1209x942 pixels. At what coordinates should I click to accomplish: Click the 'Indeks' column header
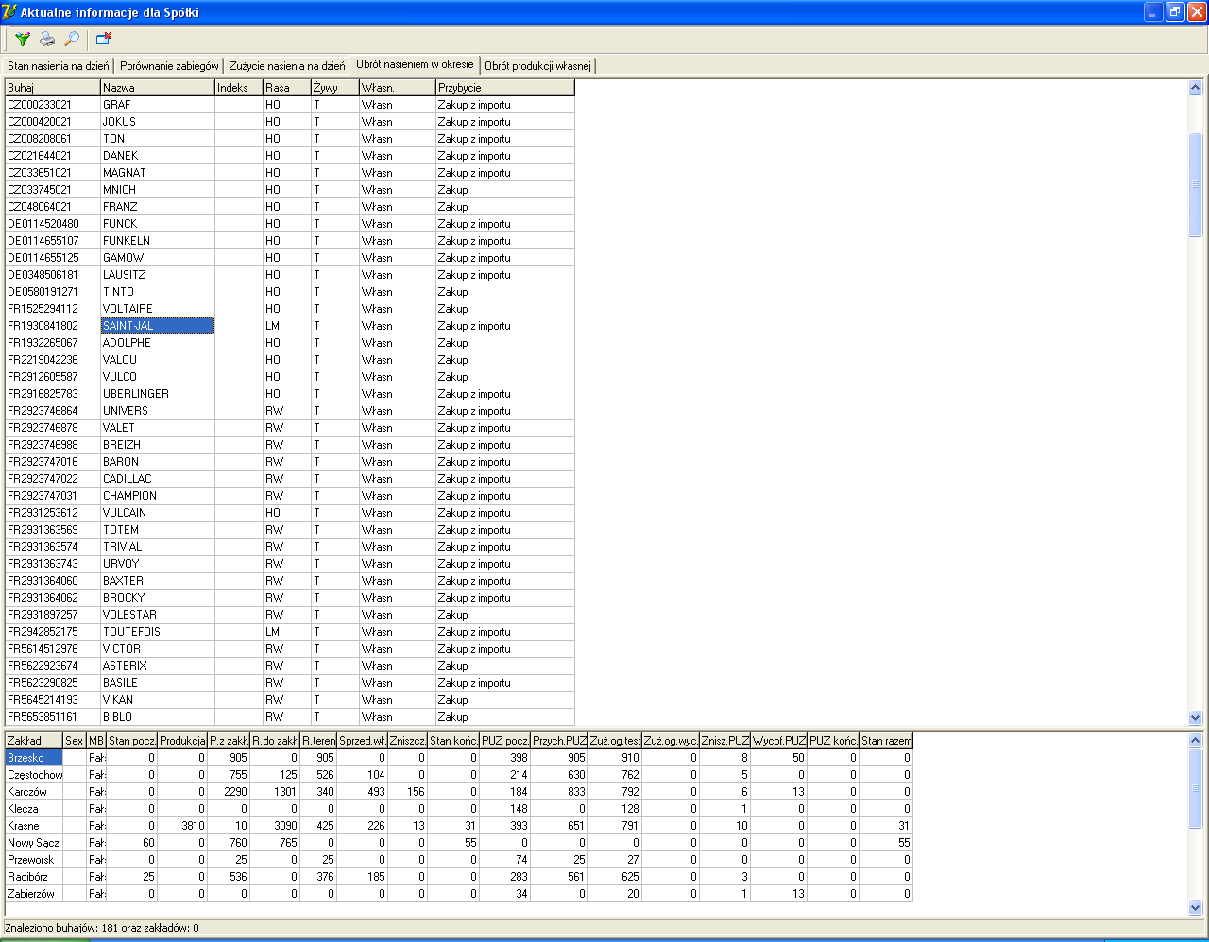pyautogui.click(x=239, y=88)
